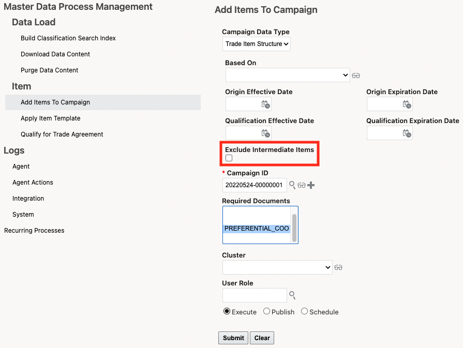Viewport: 463px width, 348px height.
Task: Click magnifier search icon beside Campaign ID
Action: (292, 185)
